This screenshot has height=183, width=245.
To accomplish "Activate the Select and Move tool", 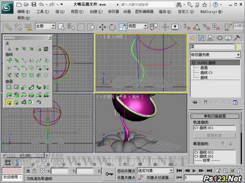I will (x=102, y=27).
